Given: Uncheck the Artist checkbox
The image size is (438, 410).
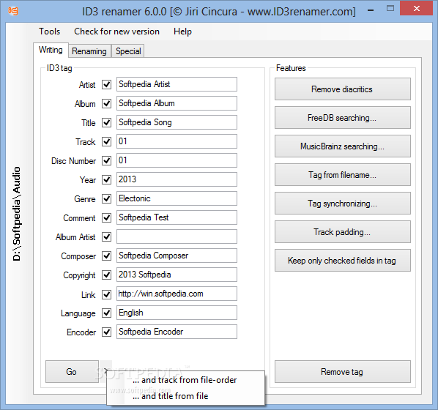Looking at the screenshot, I should (106, 84).
